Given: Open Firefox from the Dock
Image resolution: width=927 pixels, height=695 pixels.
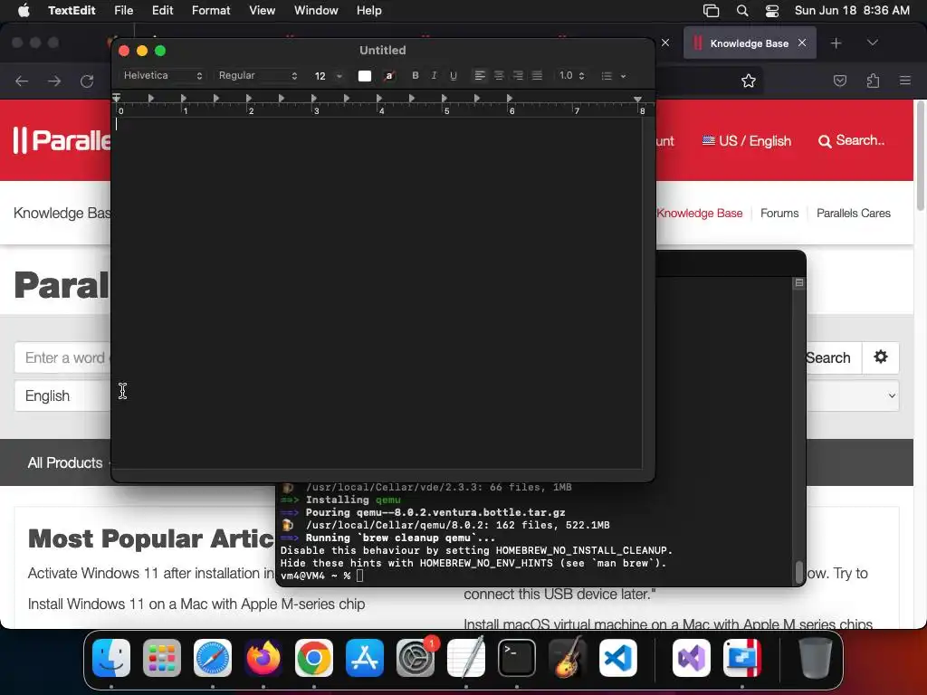Looking at the screenshot, I should pos(263,658).
